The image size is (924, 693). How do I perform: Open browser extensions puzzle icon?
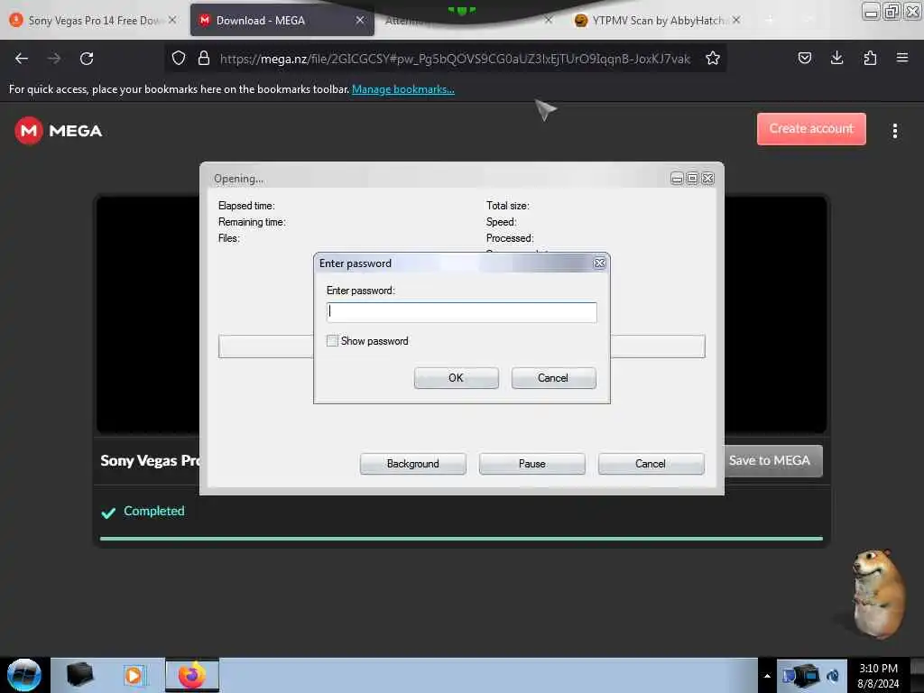coord(870,58)
